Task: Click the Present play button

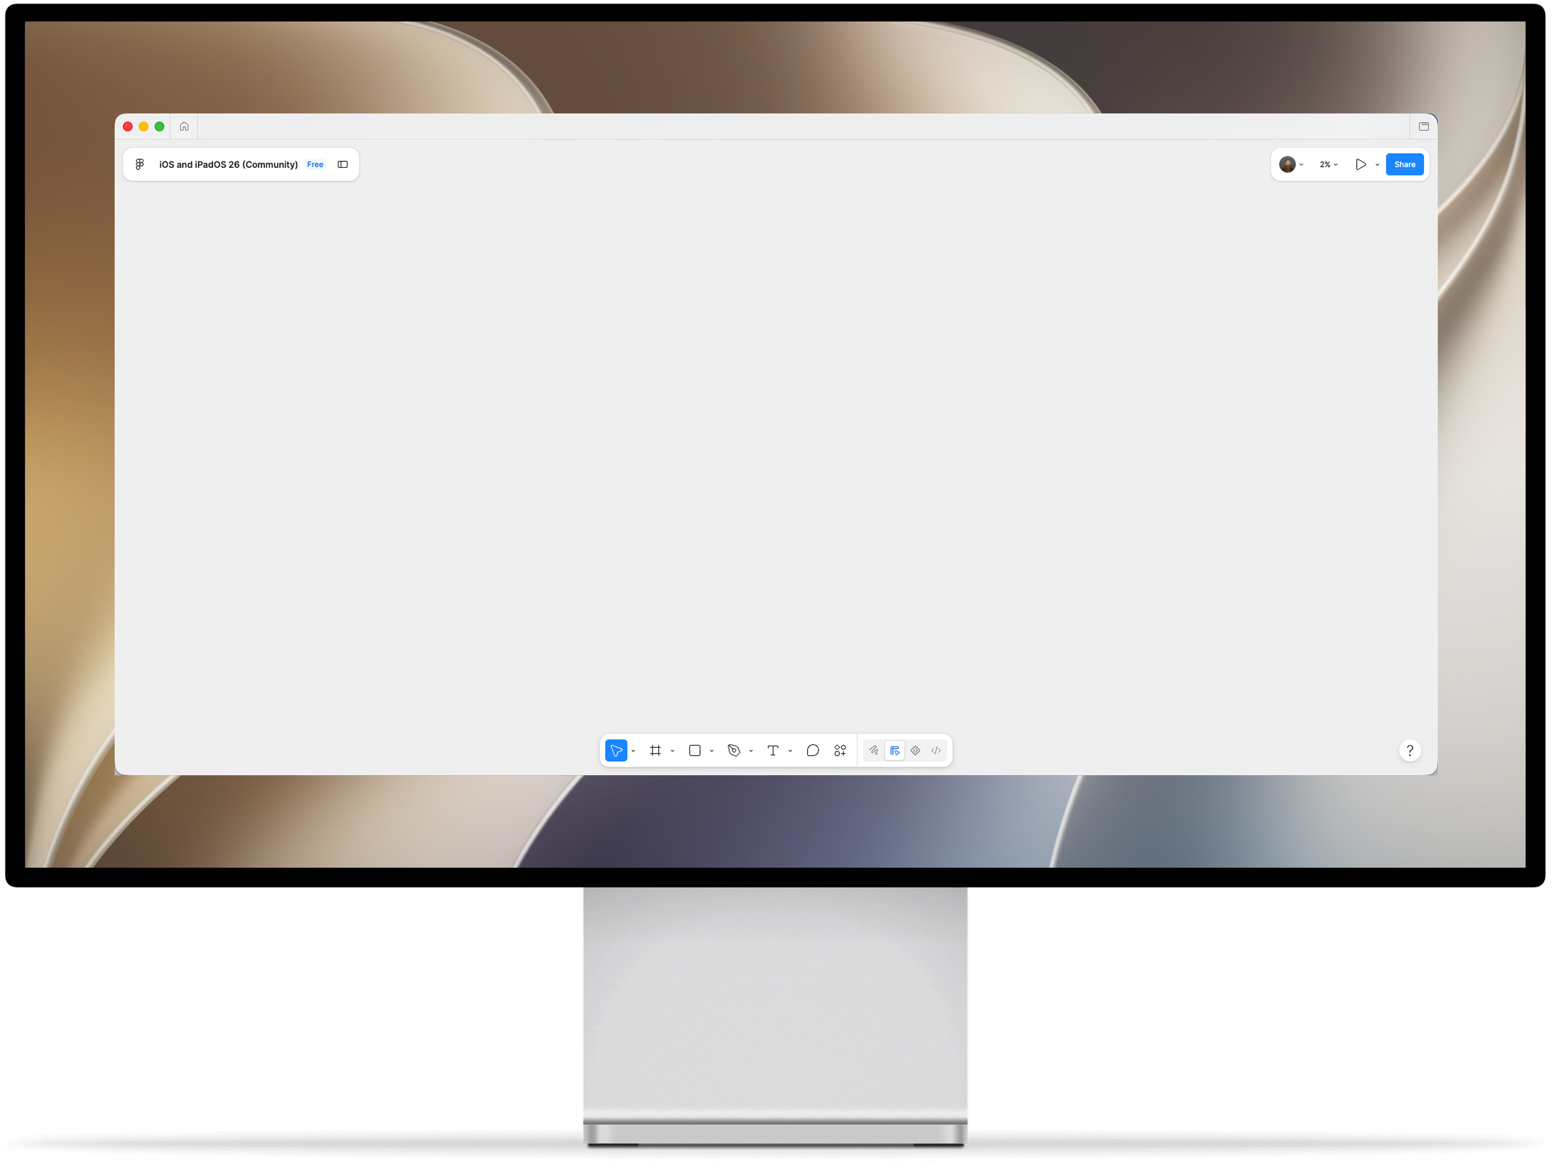Action: 1361,165
